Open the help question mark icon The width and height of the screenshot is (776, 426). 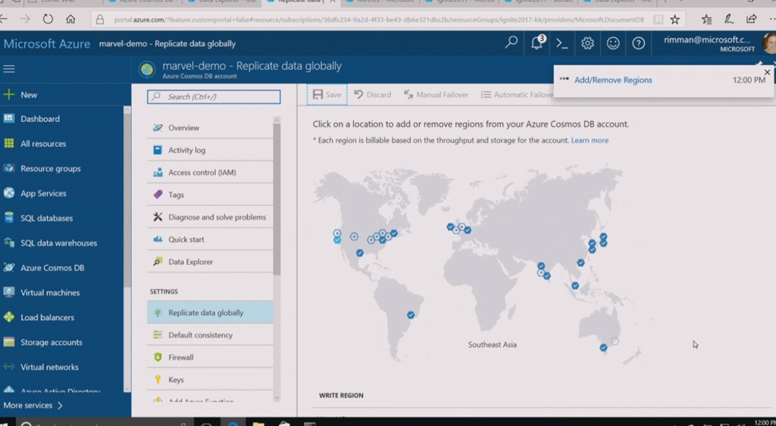pyautogui.click(x=639, y=44)
